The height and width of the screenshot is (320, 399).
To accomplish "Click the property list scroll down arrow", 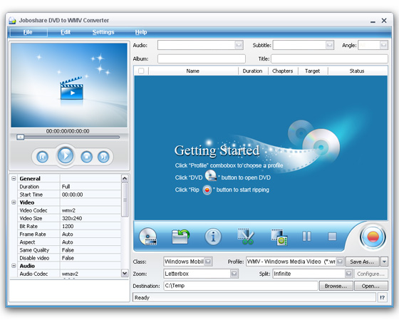I will point(125,274).
